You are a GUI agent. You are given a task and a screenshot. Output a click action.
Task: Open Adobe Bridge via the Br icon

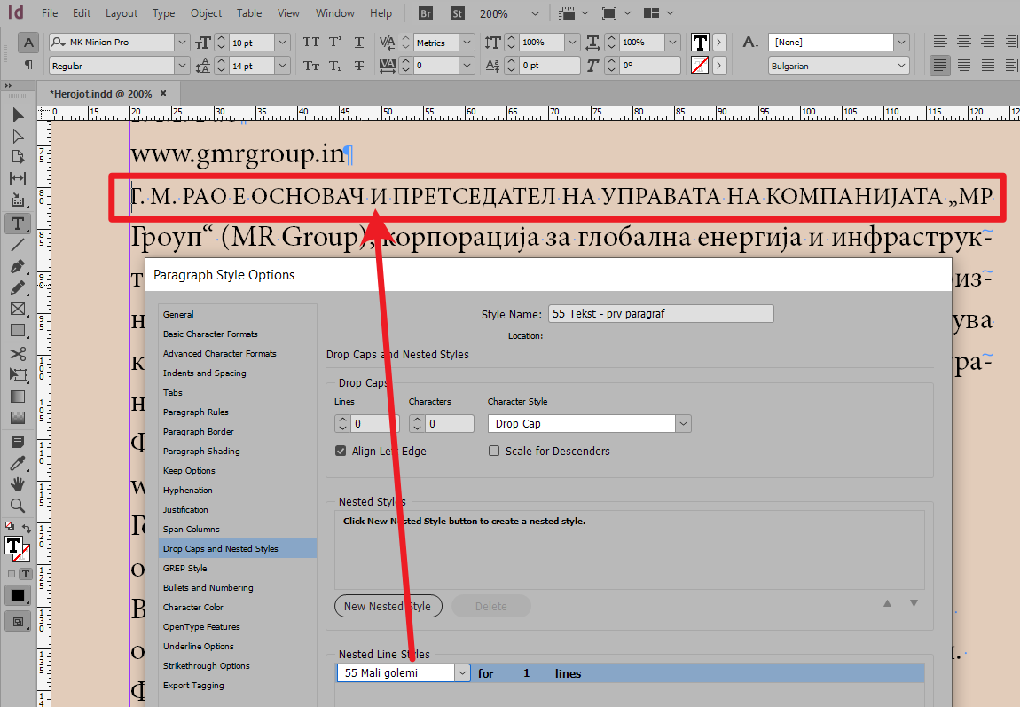(426, 13)
